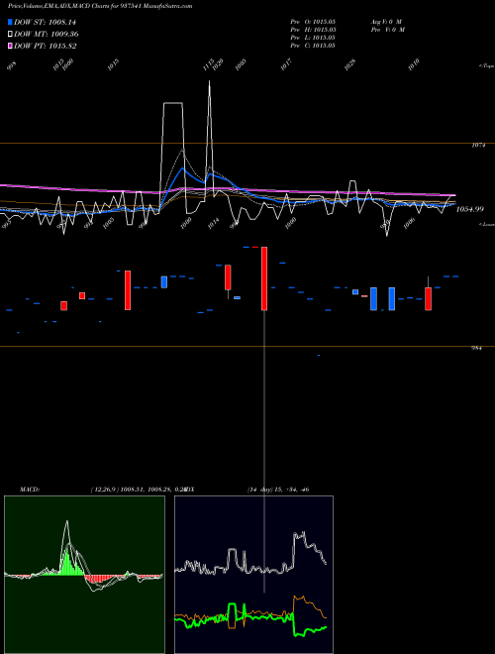Select the 'Pre H: 1015.05' value
This screenshot has width=495, height=654.
[x=313, y=30]
